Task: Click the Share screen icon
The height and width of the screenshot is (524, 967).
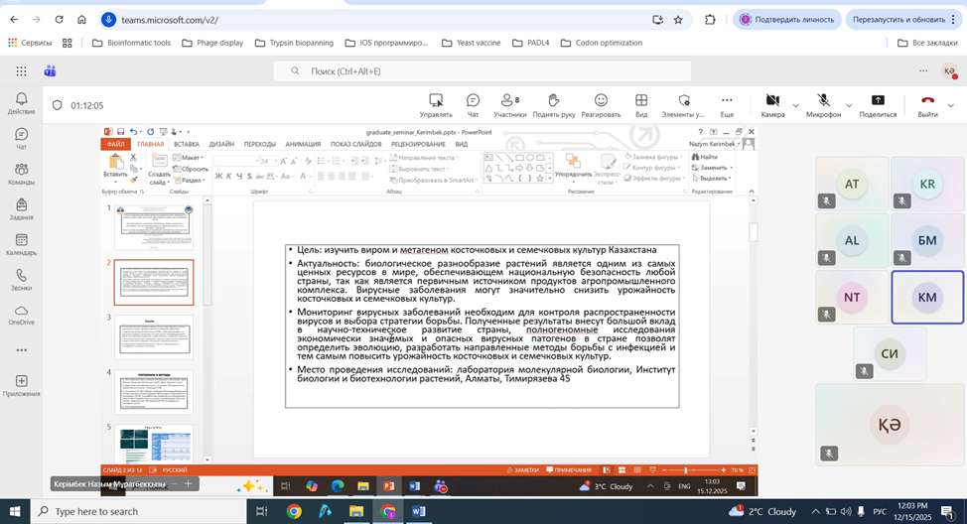Action: 878,105
